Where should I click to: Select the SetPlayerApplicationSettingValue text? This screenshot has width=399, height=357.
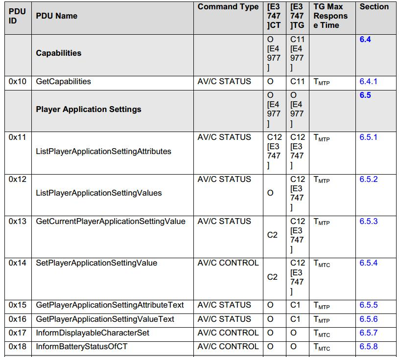(x=96, y=263)
